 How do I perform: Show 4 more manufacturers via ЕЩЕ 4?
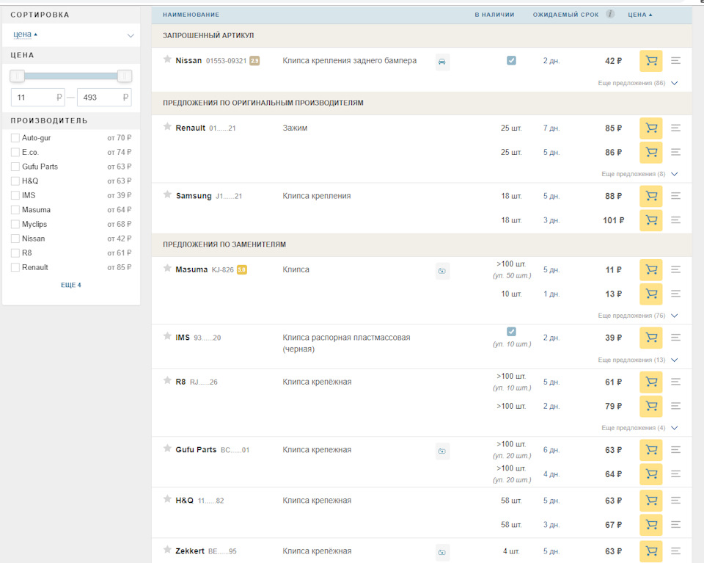[x=71, y=285]
